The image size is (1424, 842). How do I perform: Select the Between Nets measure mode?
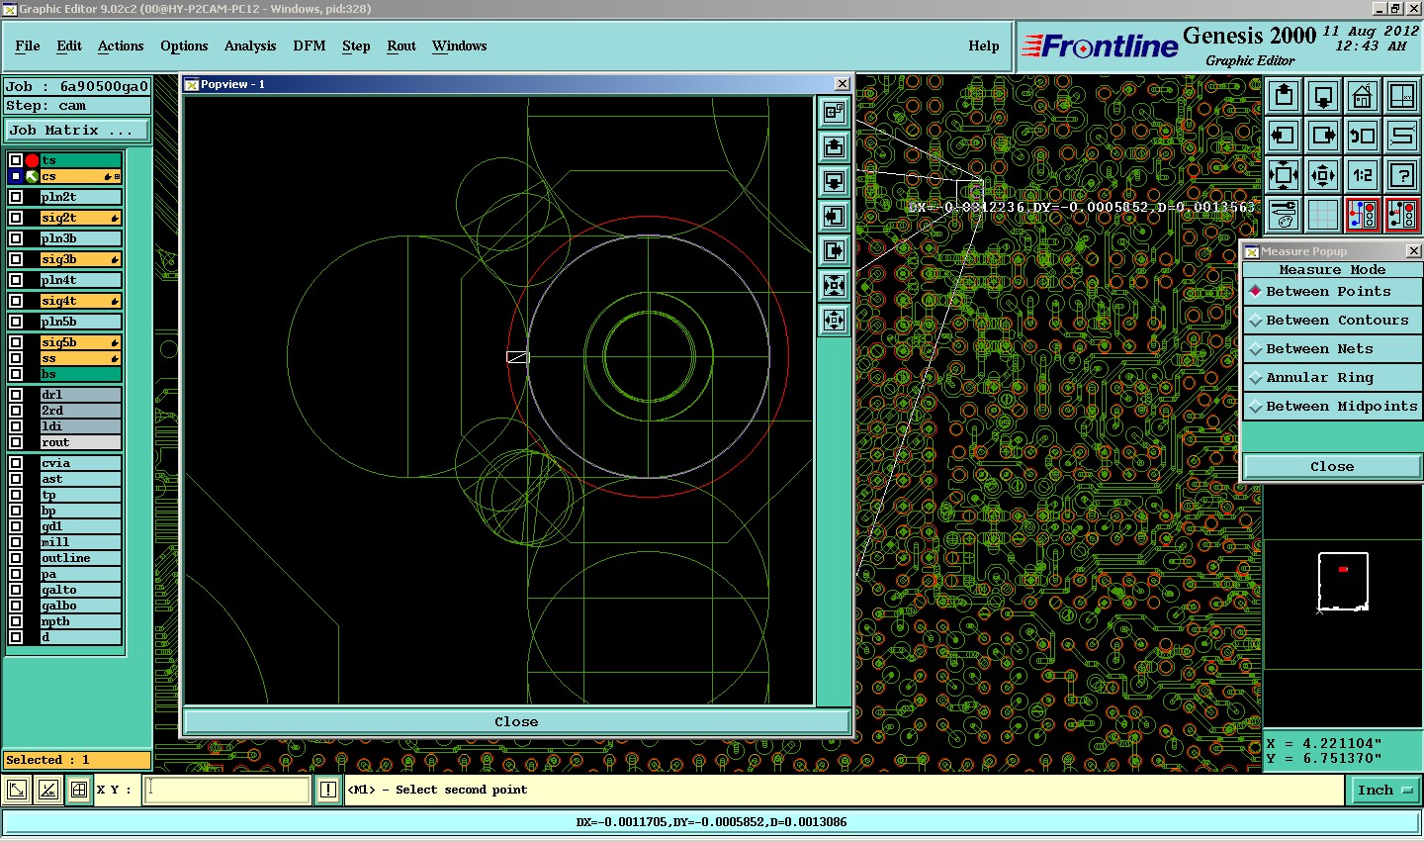coord(1332,349)
